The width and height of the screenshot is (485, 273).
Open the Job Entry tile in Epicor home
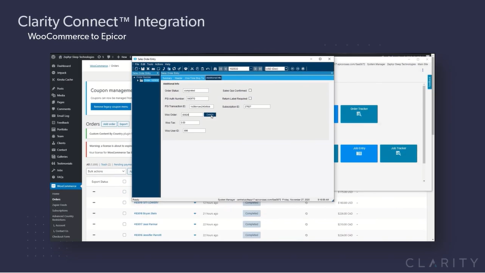tap(359, 153)
